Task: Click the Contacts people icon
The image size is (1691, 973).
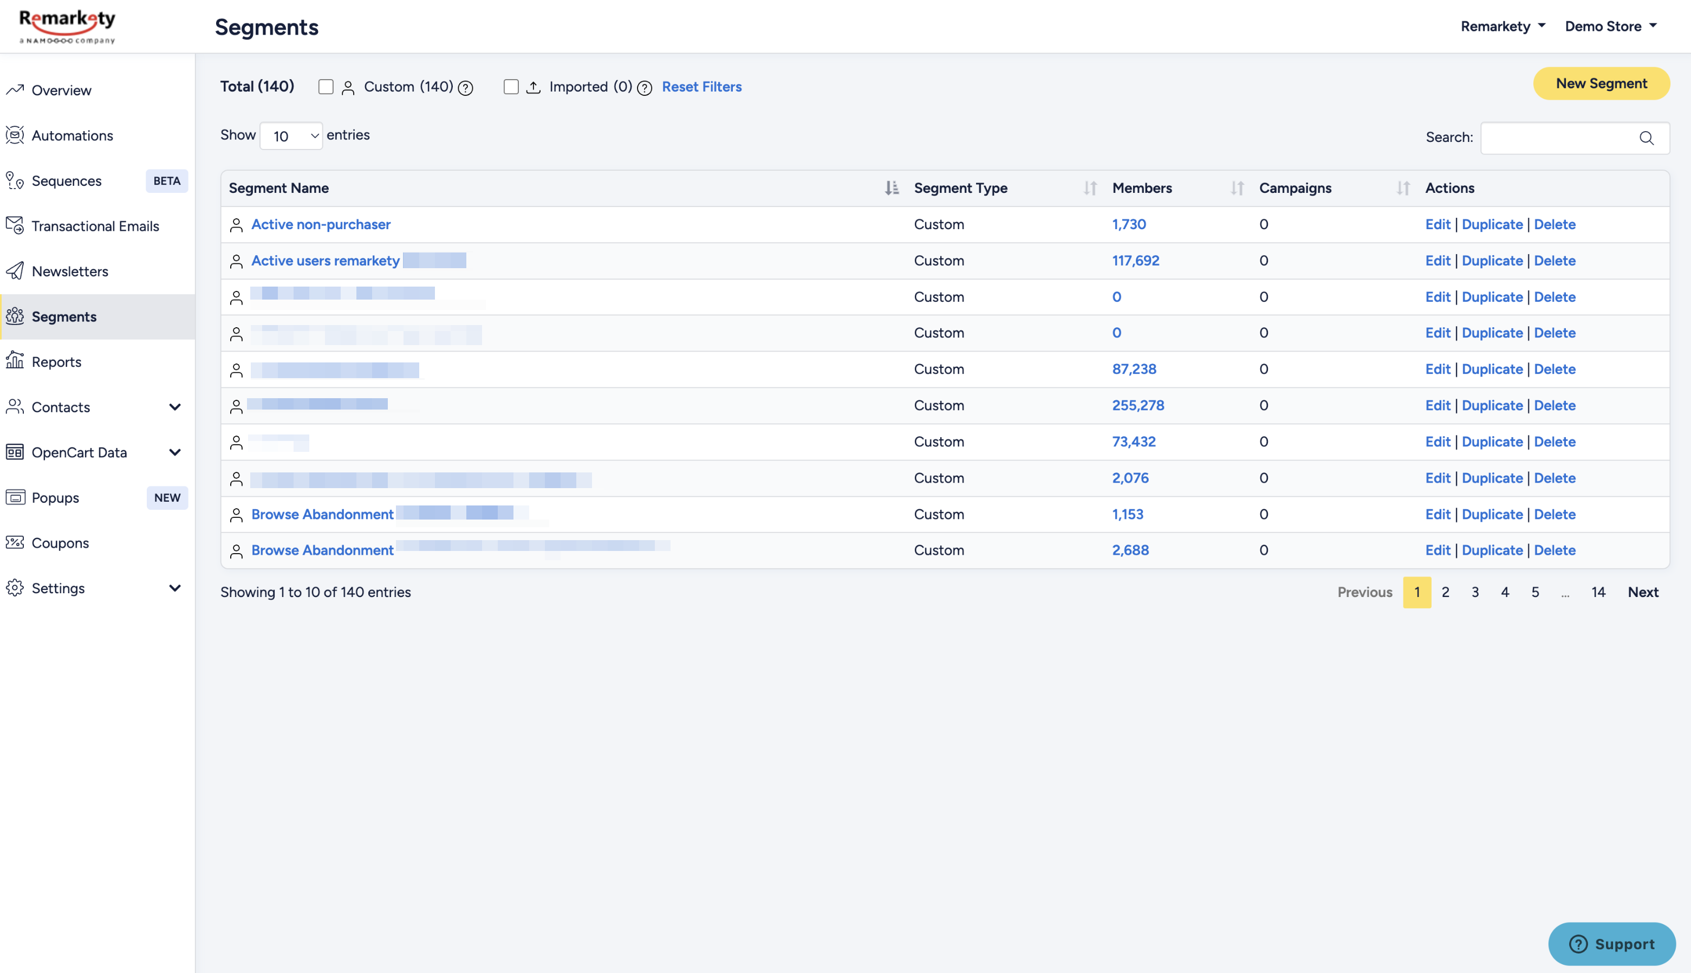Action: [x=15, y=406]
